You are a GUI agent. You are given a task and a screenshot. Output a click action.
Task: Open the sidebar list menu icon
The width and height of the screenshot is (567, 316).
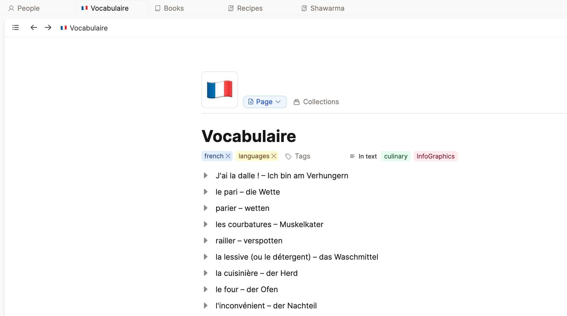tap(16, 27)
